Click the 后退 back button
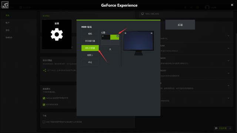237x133 pixels. click(x=180, y=25)
